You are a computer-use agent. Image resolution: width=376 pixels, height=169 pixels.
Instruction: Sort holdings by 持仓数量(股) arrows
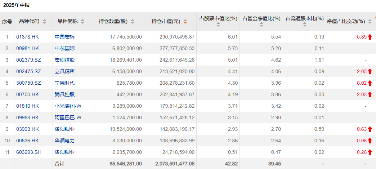coord(133,22)
